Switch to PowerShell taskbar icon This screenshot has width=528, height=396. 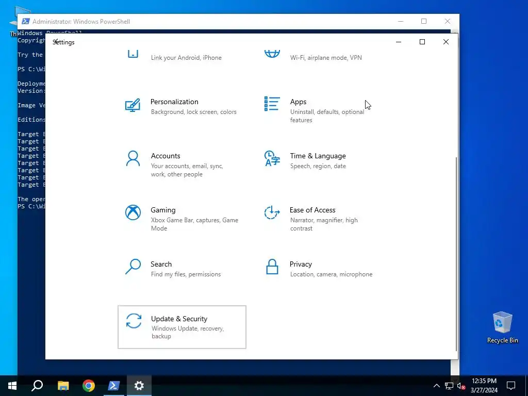(x=114, y=386)
